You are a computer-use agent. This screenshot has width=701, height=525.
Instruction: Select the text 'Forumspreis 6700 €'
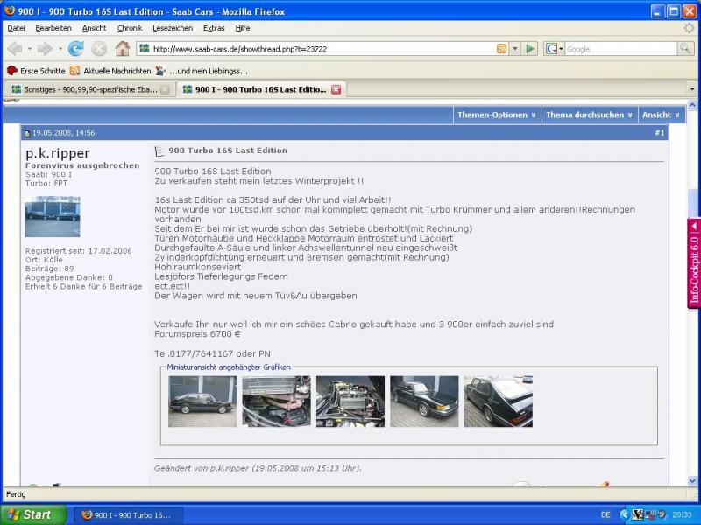click(197, 334)
